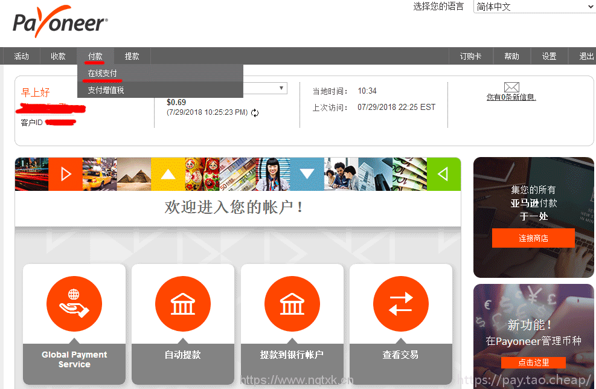Click the last visit time 07/29/2018 22:25 EST
Viewport: 596px width, 389px height.
point(397,108)
